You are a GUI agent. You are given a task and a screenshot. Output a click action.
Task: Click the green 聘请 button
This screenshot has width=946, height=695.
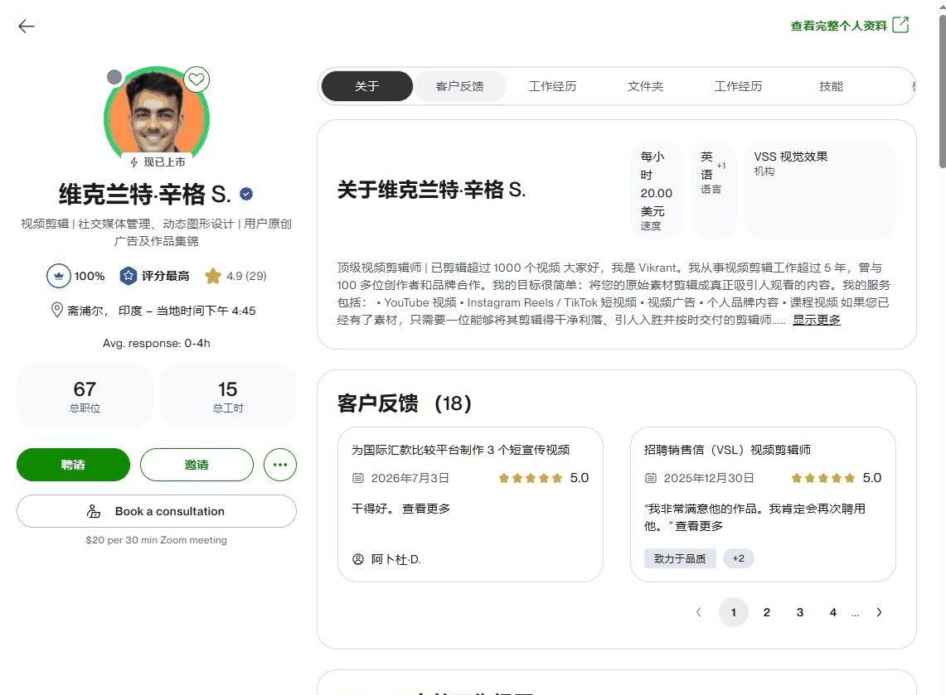click(x=73, y=465)
